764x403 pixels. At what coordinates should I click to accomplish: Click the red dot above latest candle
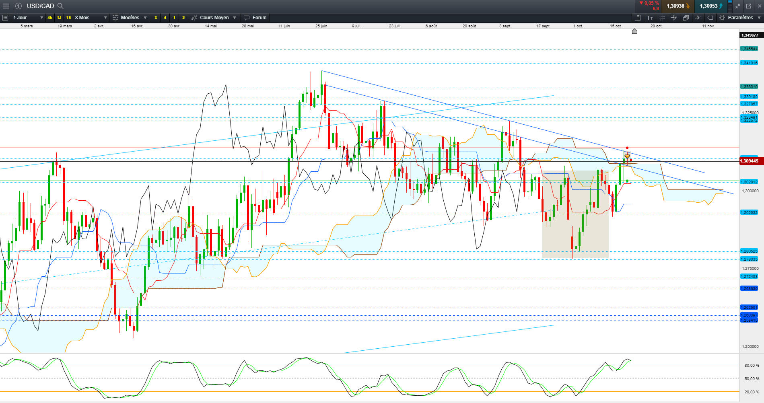(627, 148)
